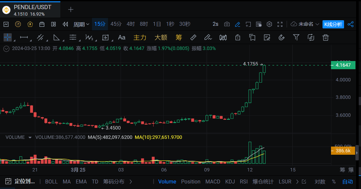Click the K线分析 button

tap(333, 24)
